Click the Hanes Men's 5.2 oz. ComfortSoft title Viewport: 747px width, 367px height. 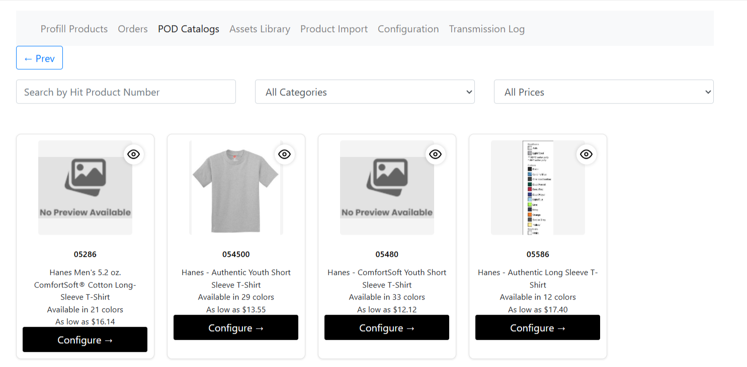click(85, 285)
